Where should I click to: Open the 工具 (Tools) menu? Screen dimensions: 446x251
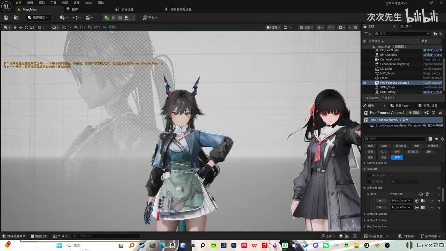pos(53,3)
